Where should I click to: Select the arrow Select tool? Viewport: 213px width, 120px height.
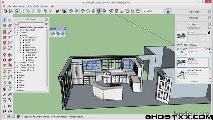tap(5, 20)
